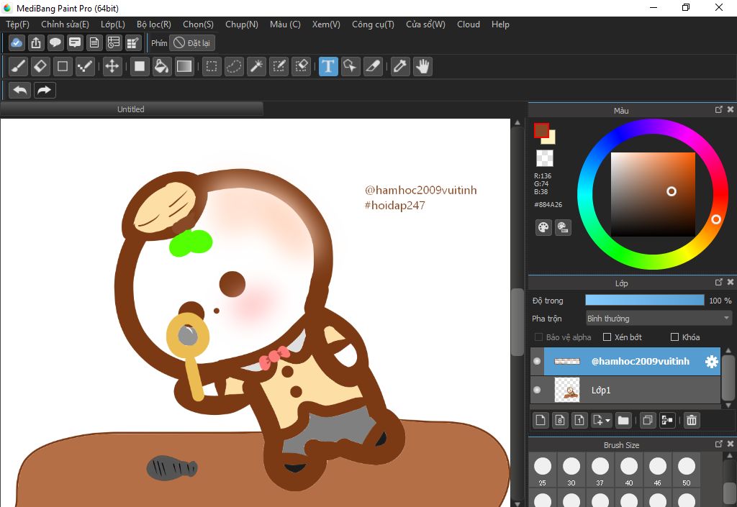Select brush size 37
The height and width of the screenshot is (507, 737).
click(600, 471)
